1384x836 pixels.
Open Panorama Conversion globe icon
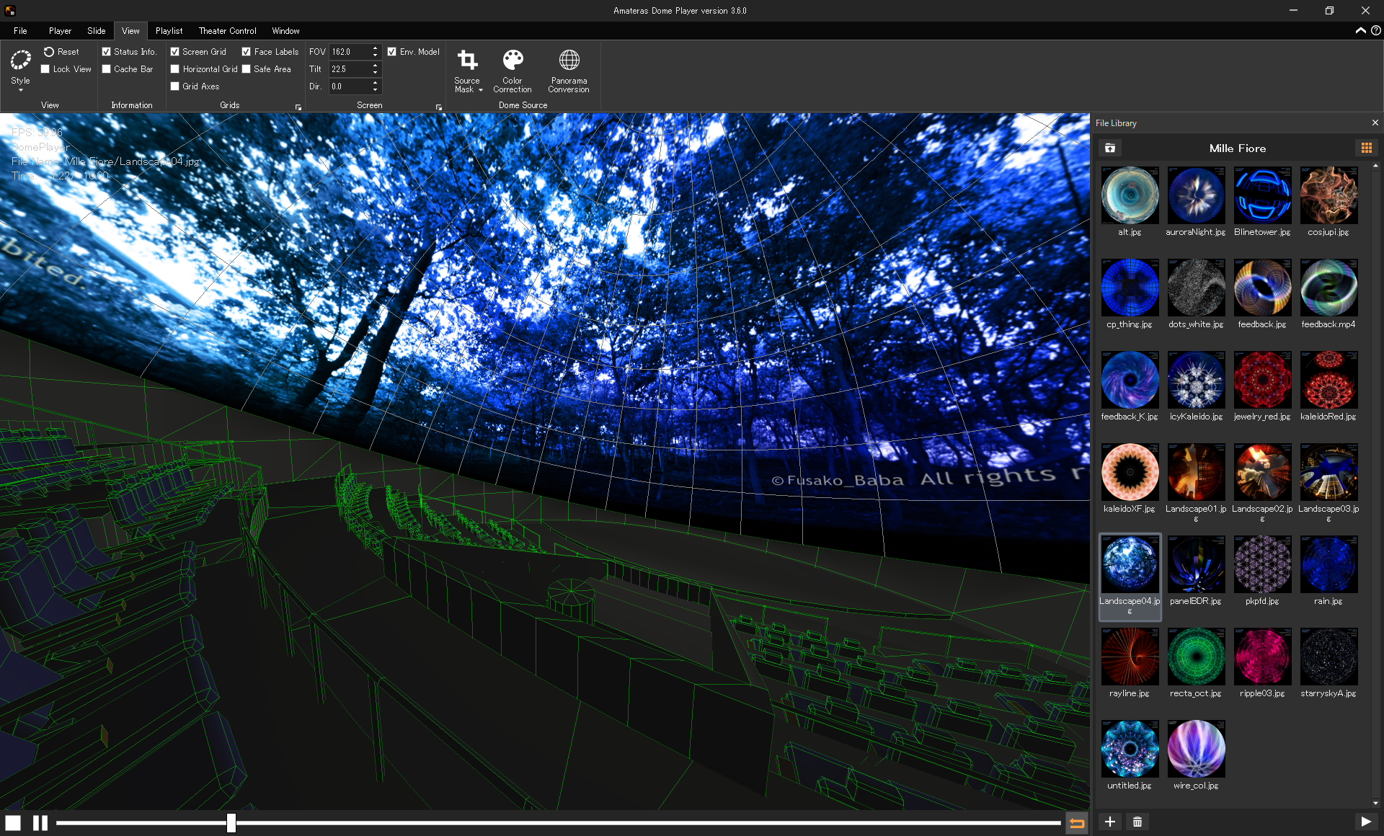tap(568, 70)
